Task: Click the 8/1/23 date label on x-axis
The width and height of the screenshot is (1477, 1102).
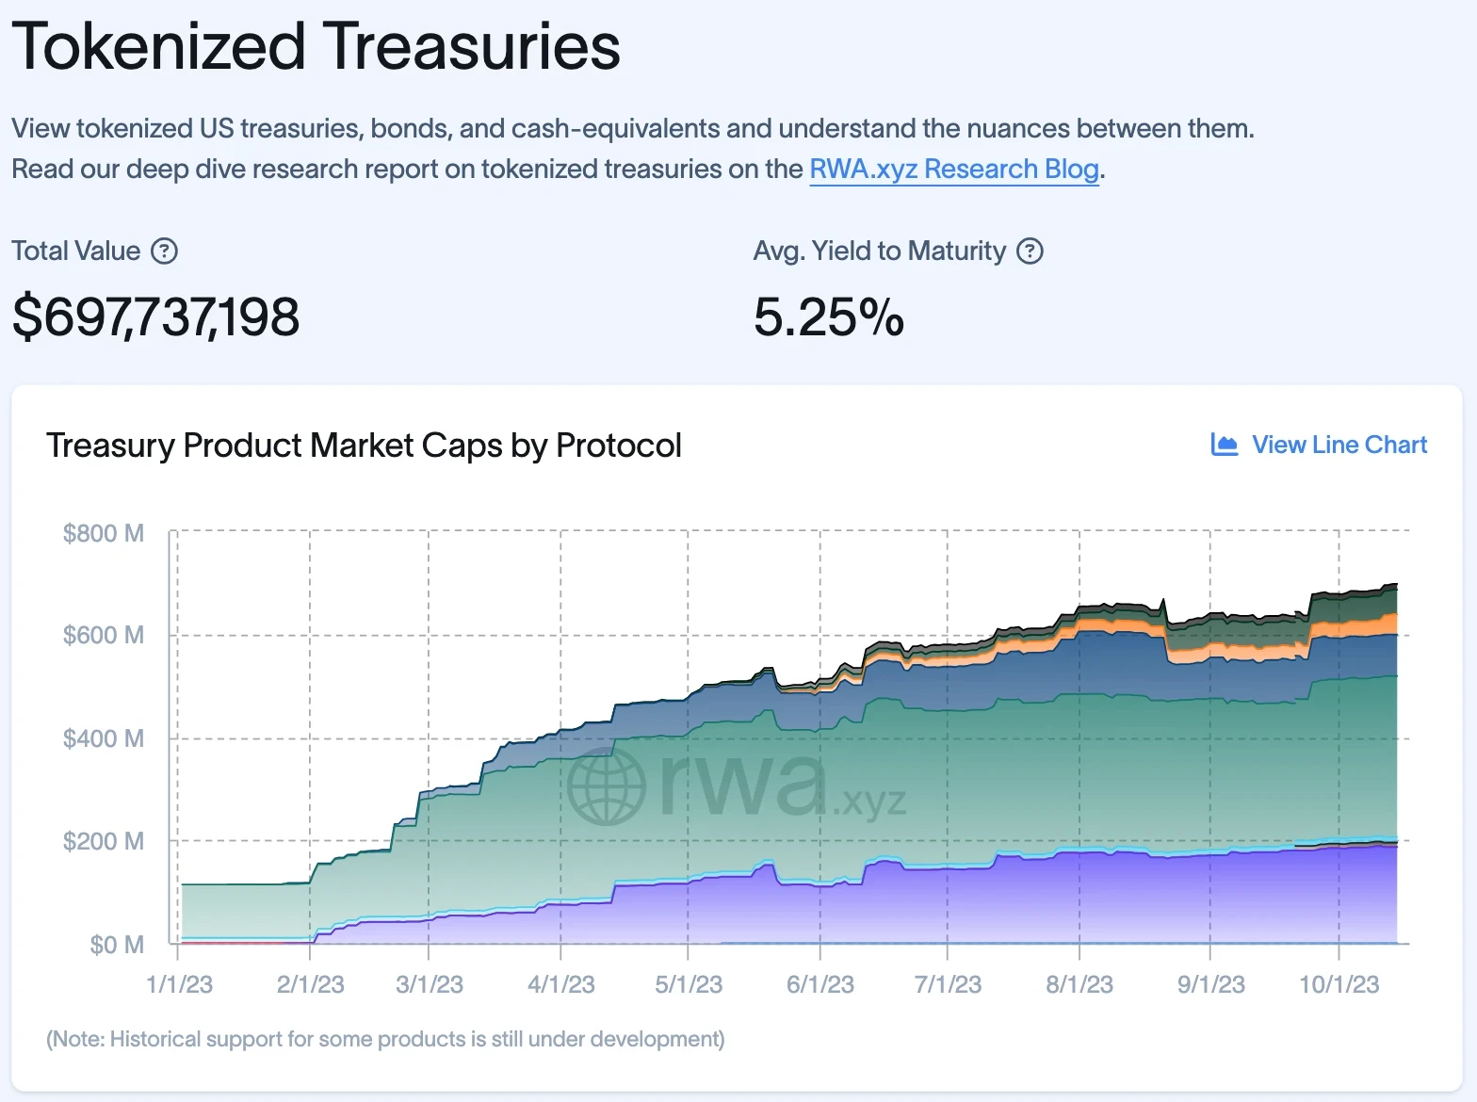Action: point(1079,984)
